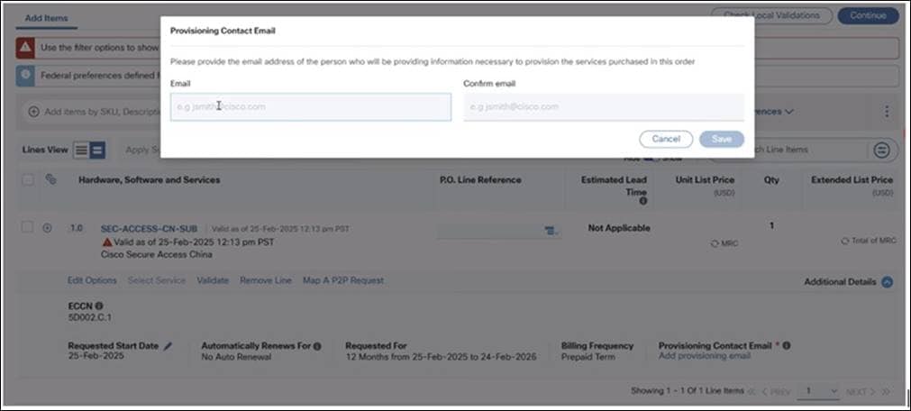The image size is (911, 411).
Task: Click the Provisioning Contact Email info icon
Action: tap(786, 345)
